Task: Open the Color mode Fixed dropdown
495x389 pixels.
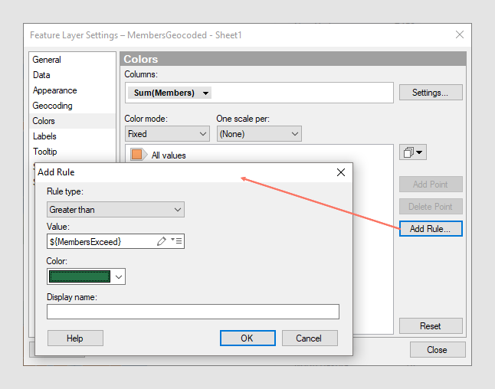Action: coord(167,134)
